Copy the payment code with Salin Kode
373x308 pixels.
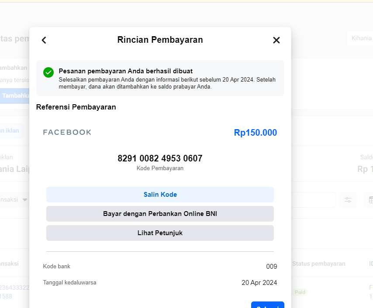point(160,195)
